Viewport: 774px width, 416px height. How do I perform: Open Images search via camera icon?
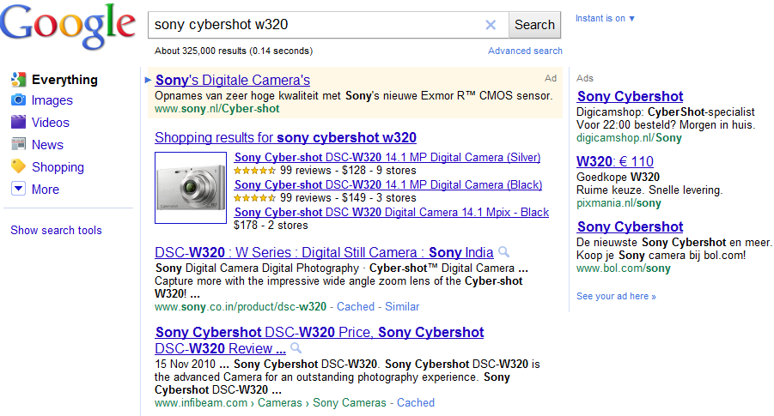18,100
